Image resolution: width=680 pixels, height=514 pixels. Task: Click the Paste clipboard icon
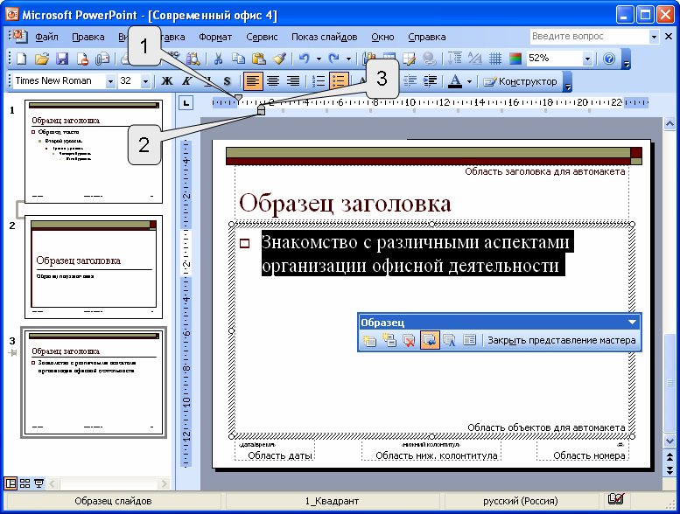coord(258,59)
